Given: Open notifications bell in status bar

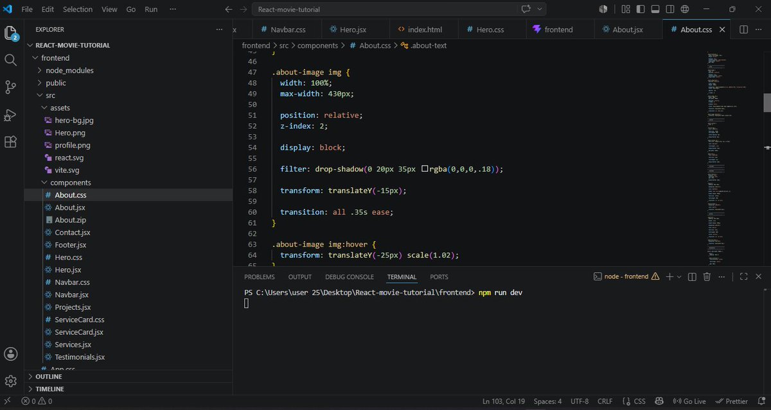Looking at the screenshot, I should [x=760, y=401].
